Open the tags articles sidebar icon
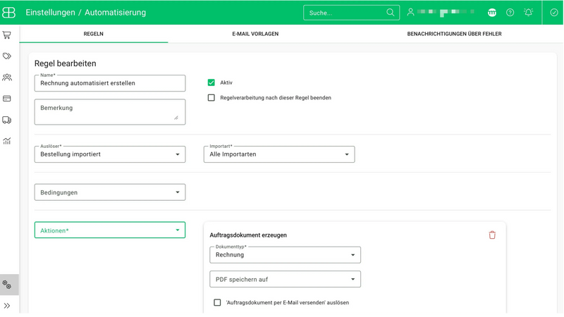Viewport: 564px width, 317px height. (7, 56)
